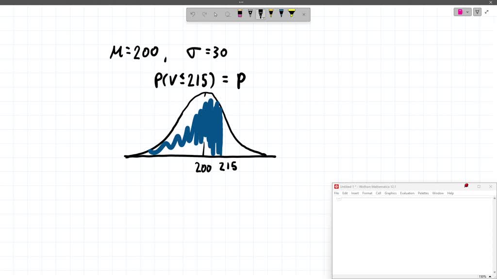Toggle fullscreen with the expand arrows icon
The width and height of the screenshot is (497, 279).
487,12
